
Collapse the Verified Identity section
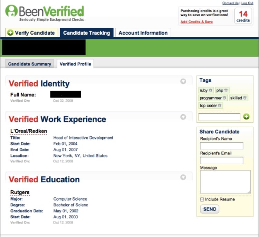(x=183, y=81)
